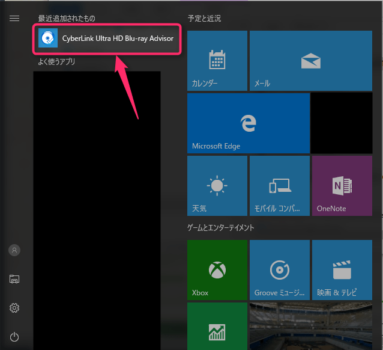This screenshot has width=383, height=350.
Task: Open the Power options icon
Action: [14, 337]
